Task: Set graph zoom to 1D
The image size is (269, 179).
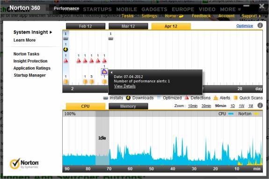Action: click(233, 106)
